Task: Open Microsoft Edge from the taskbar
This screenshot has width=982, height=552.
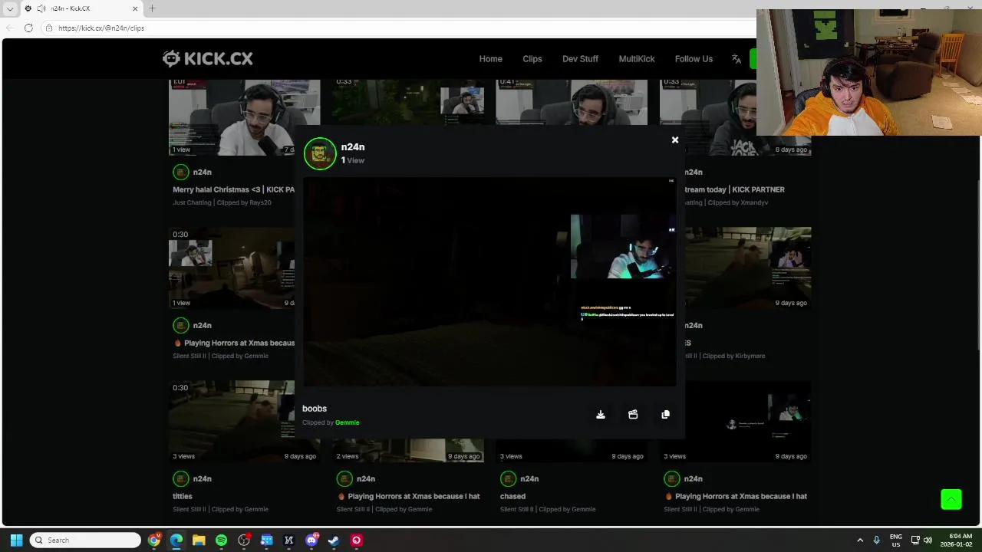Action: (x=176, y=540)
